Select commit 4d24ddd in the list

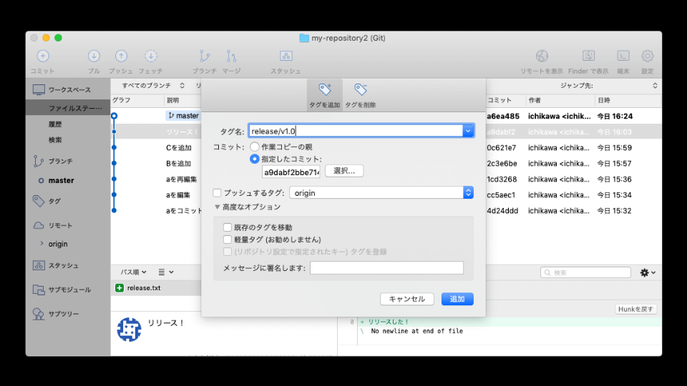pyautogui.click(x=502, y=210)
